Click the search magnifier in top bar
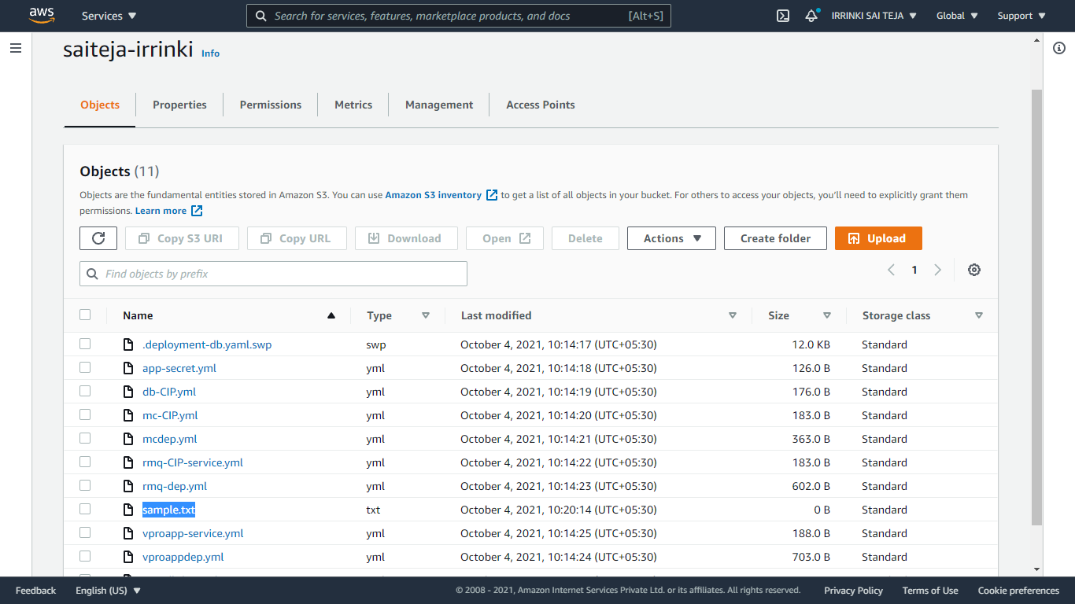Screen dimensions: 1075x604 tap(261, 16)
